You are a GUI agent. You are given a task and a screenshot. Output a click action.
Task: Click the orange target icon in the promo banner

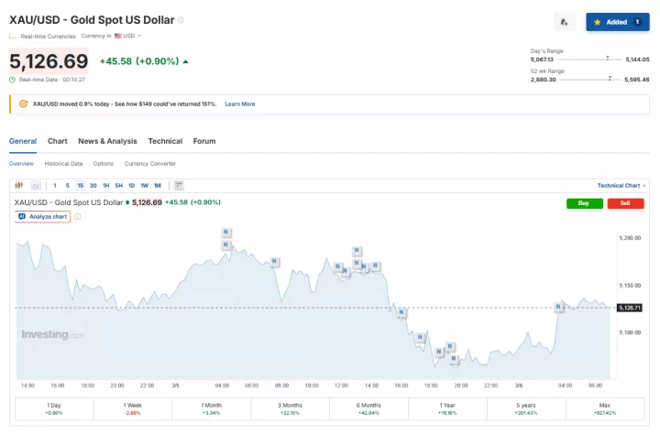click(x=23, y=104)
